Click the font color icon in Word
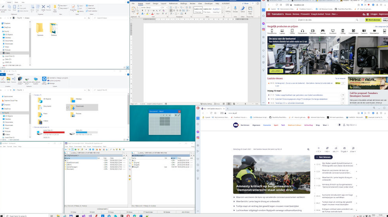This screenshot has height=217, width=388. point(152,14)
